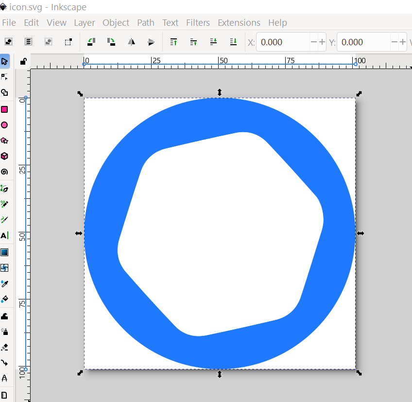Pick the Ellipse tool in the toolbox

point(4,125)
